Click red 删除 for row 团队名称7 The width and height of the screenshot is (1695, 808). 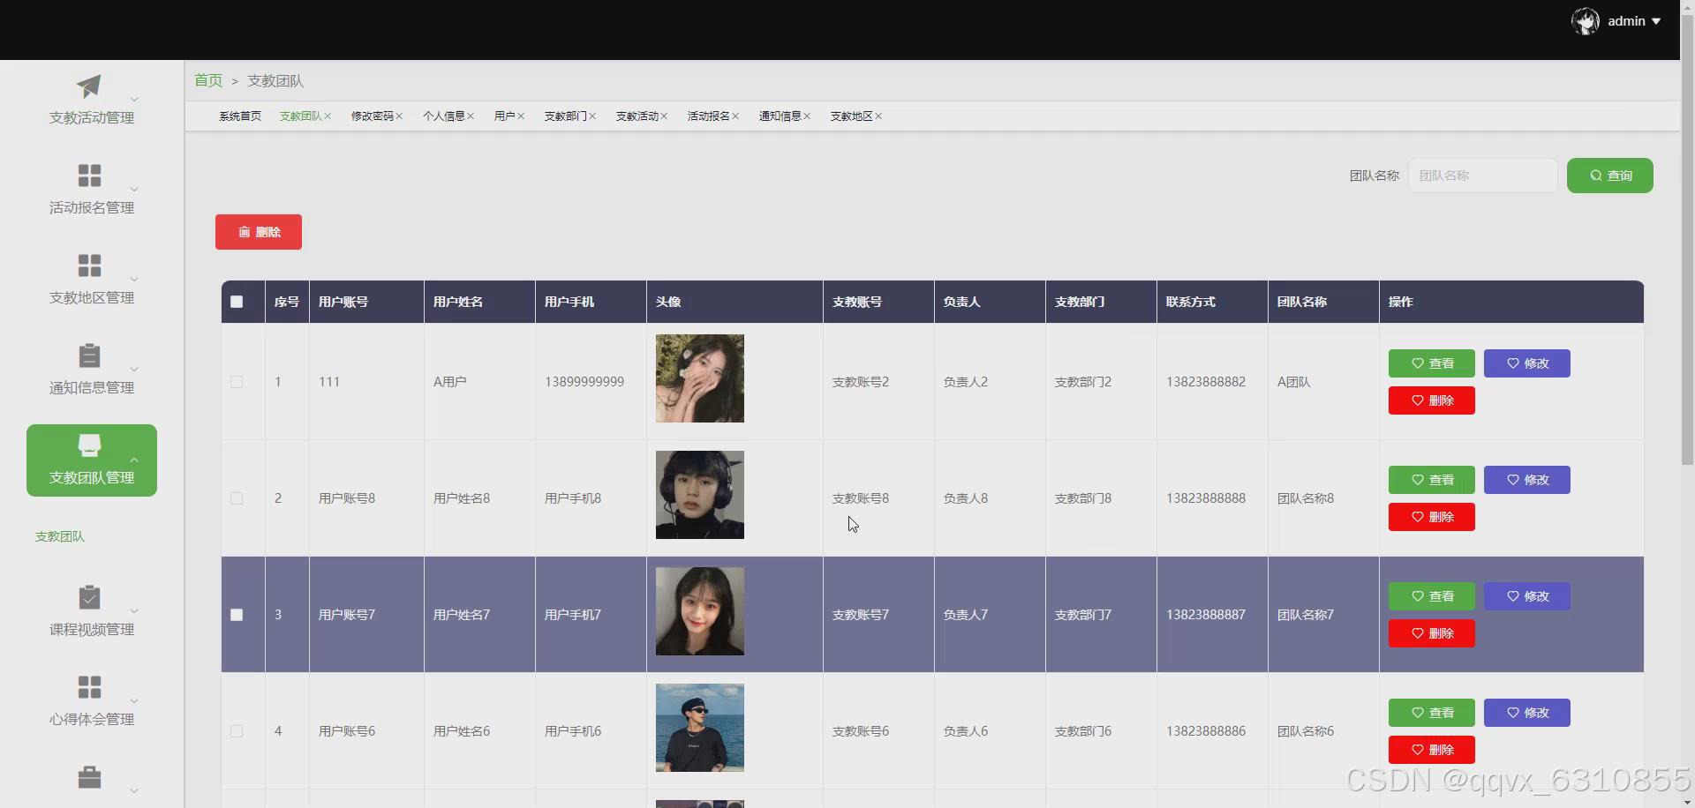coord(1431,633)
